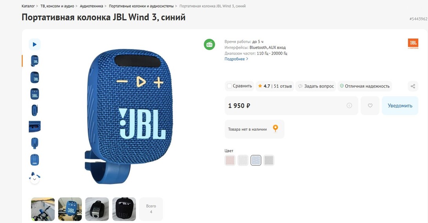The image size is (428, 223).
Task: Open the price info icon
Action: (x=349, y=106)
